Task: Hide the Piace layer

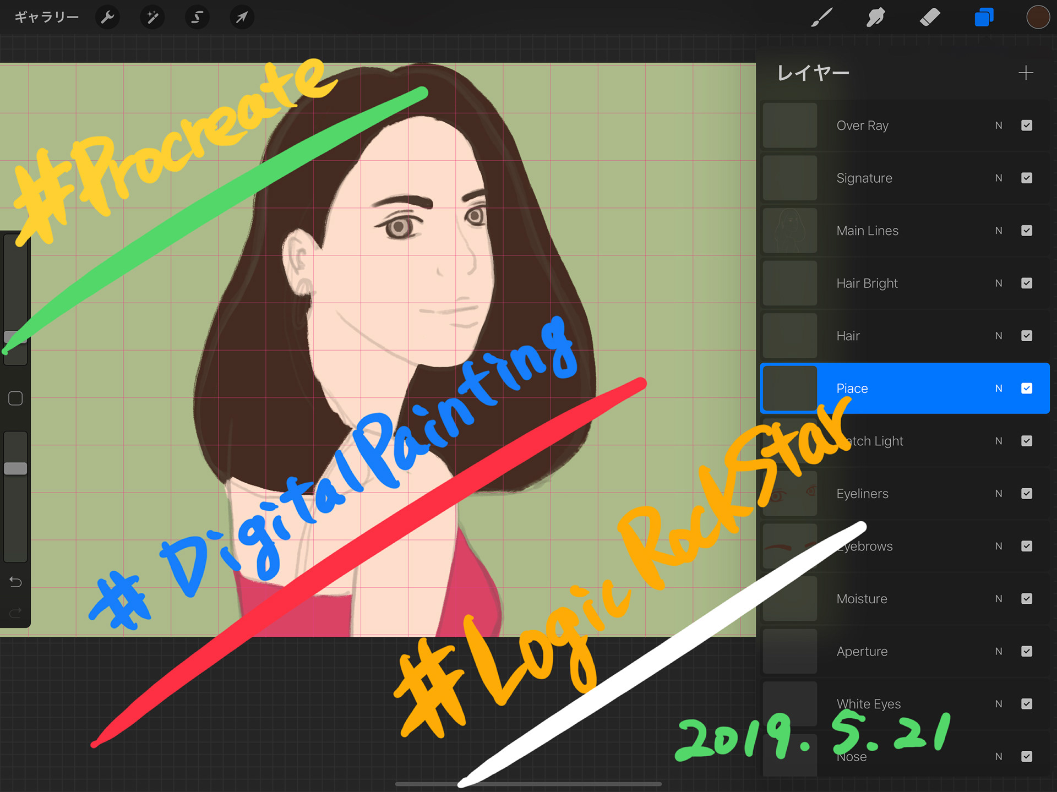Action: click(x=1027, y=389)
